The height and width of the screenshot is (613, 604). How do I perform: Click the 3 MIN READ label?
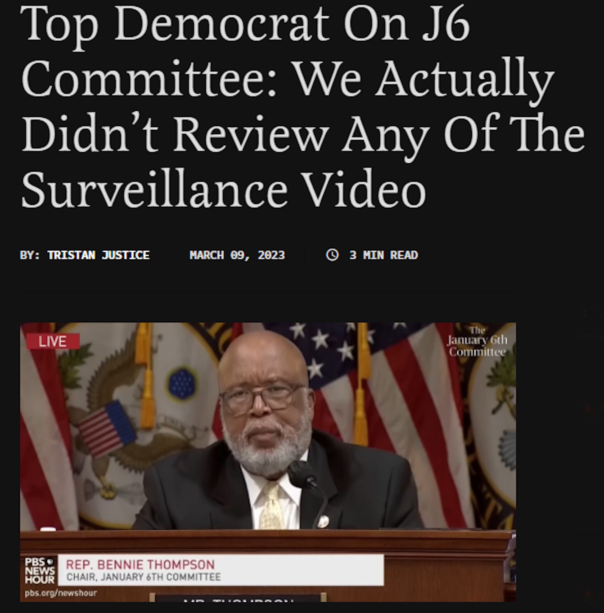point(384,255)
